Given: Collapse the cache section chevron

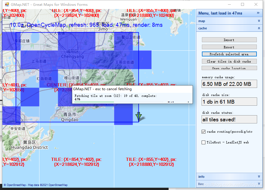Looking at the screenshot, I should click(259, 28).
